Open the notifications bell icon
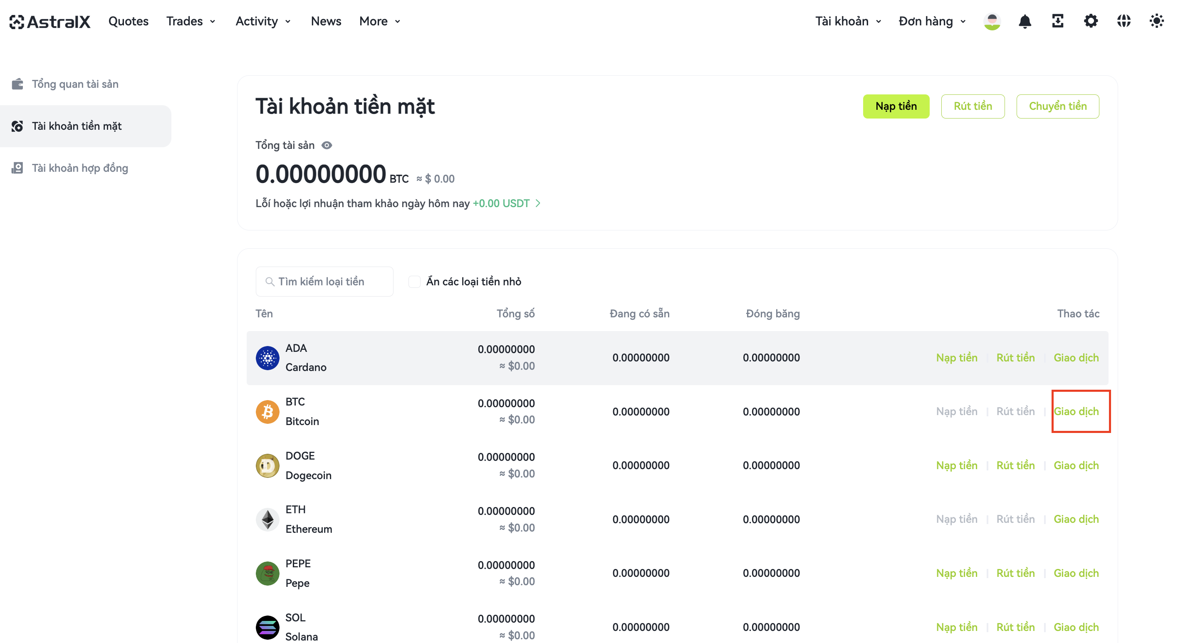This screenshot has height=643, width=1183. pyautogui.click(x=1025, y=21)
